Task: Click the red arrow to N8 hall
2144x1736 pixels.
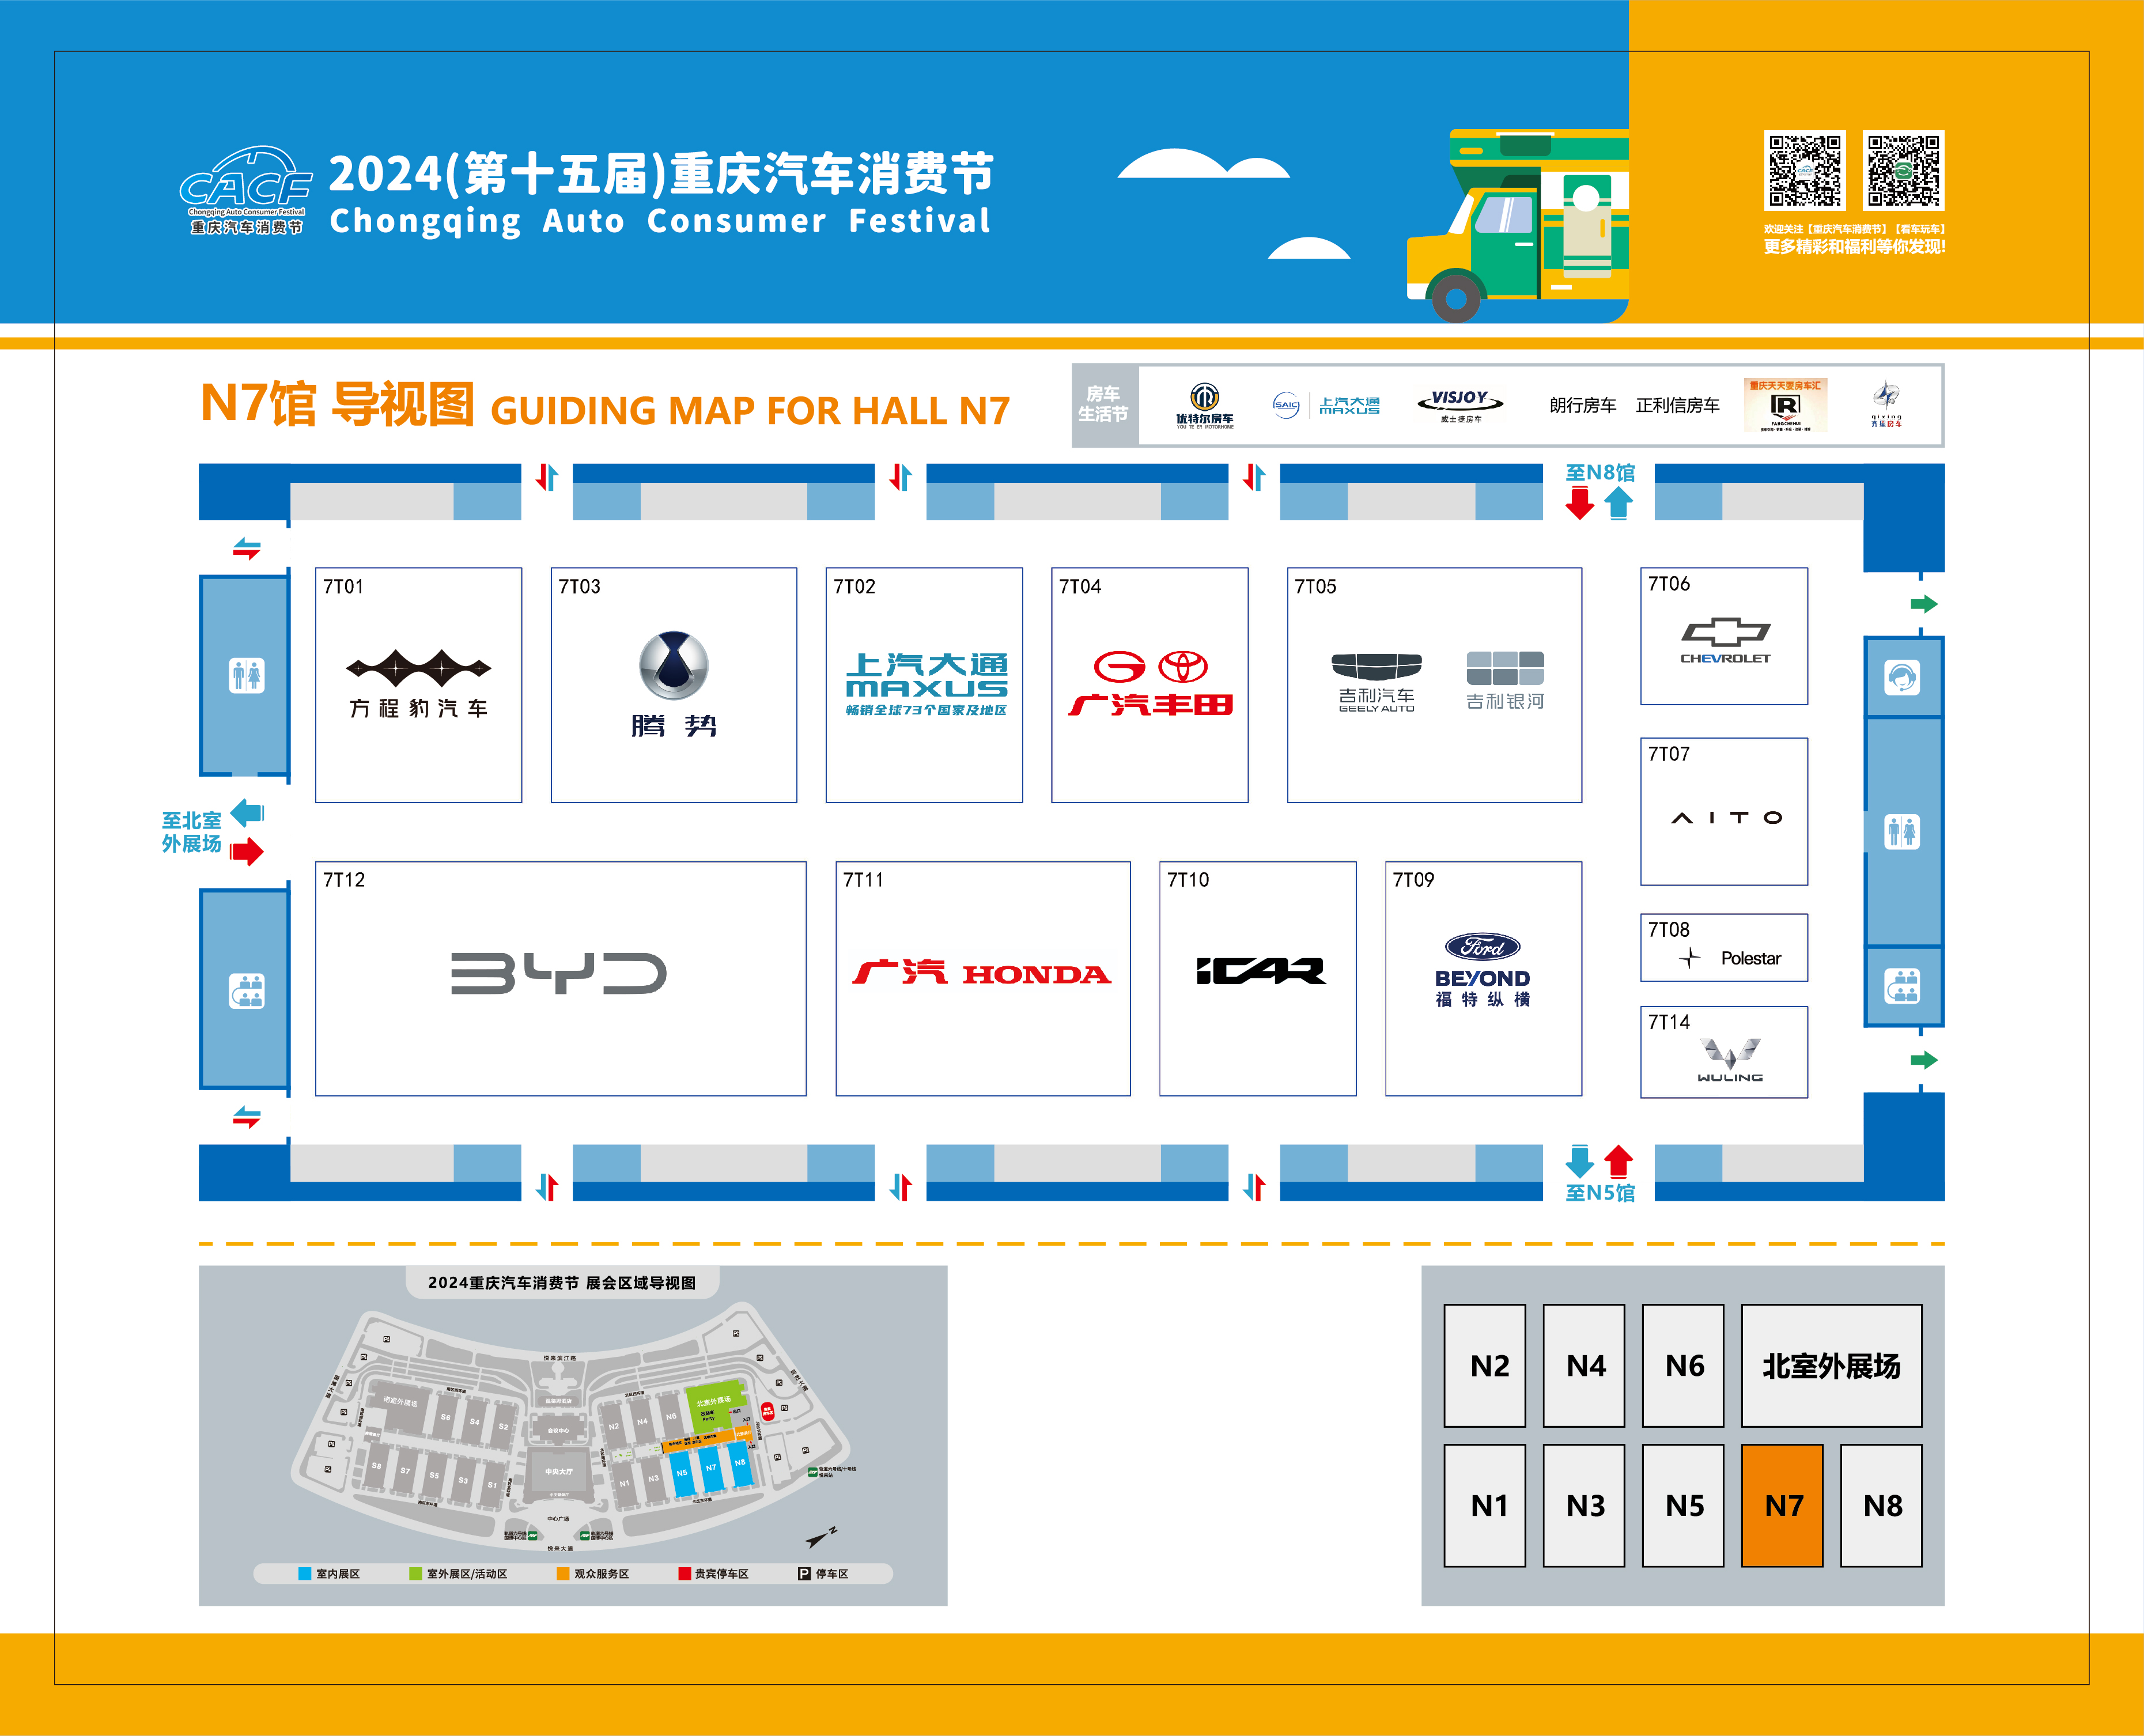Action: click(1579, 503)
